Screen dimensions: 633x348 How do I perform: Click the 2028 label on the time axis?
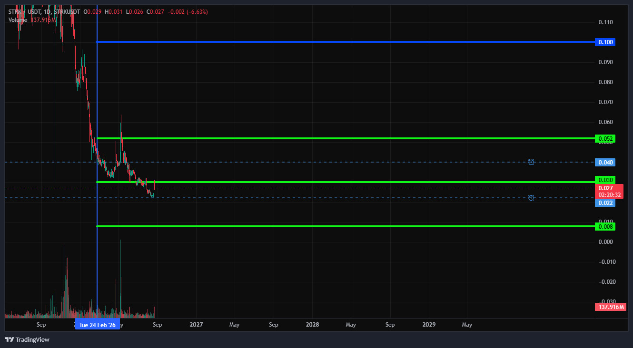tap(313, 325)
